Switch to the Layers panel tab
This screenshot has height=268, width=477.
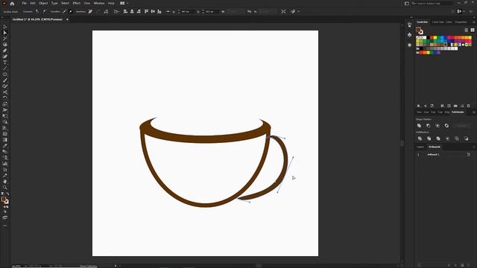(x=420, y=147)
